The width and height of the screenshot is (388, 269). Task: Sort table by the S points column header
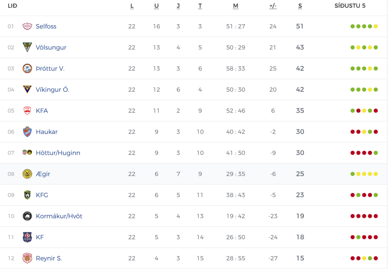(300, 6)
